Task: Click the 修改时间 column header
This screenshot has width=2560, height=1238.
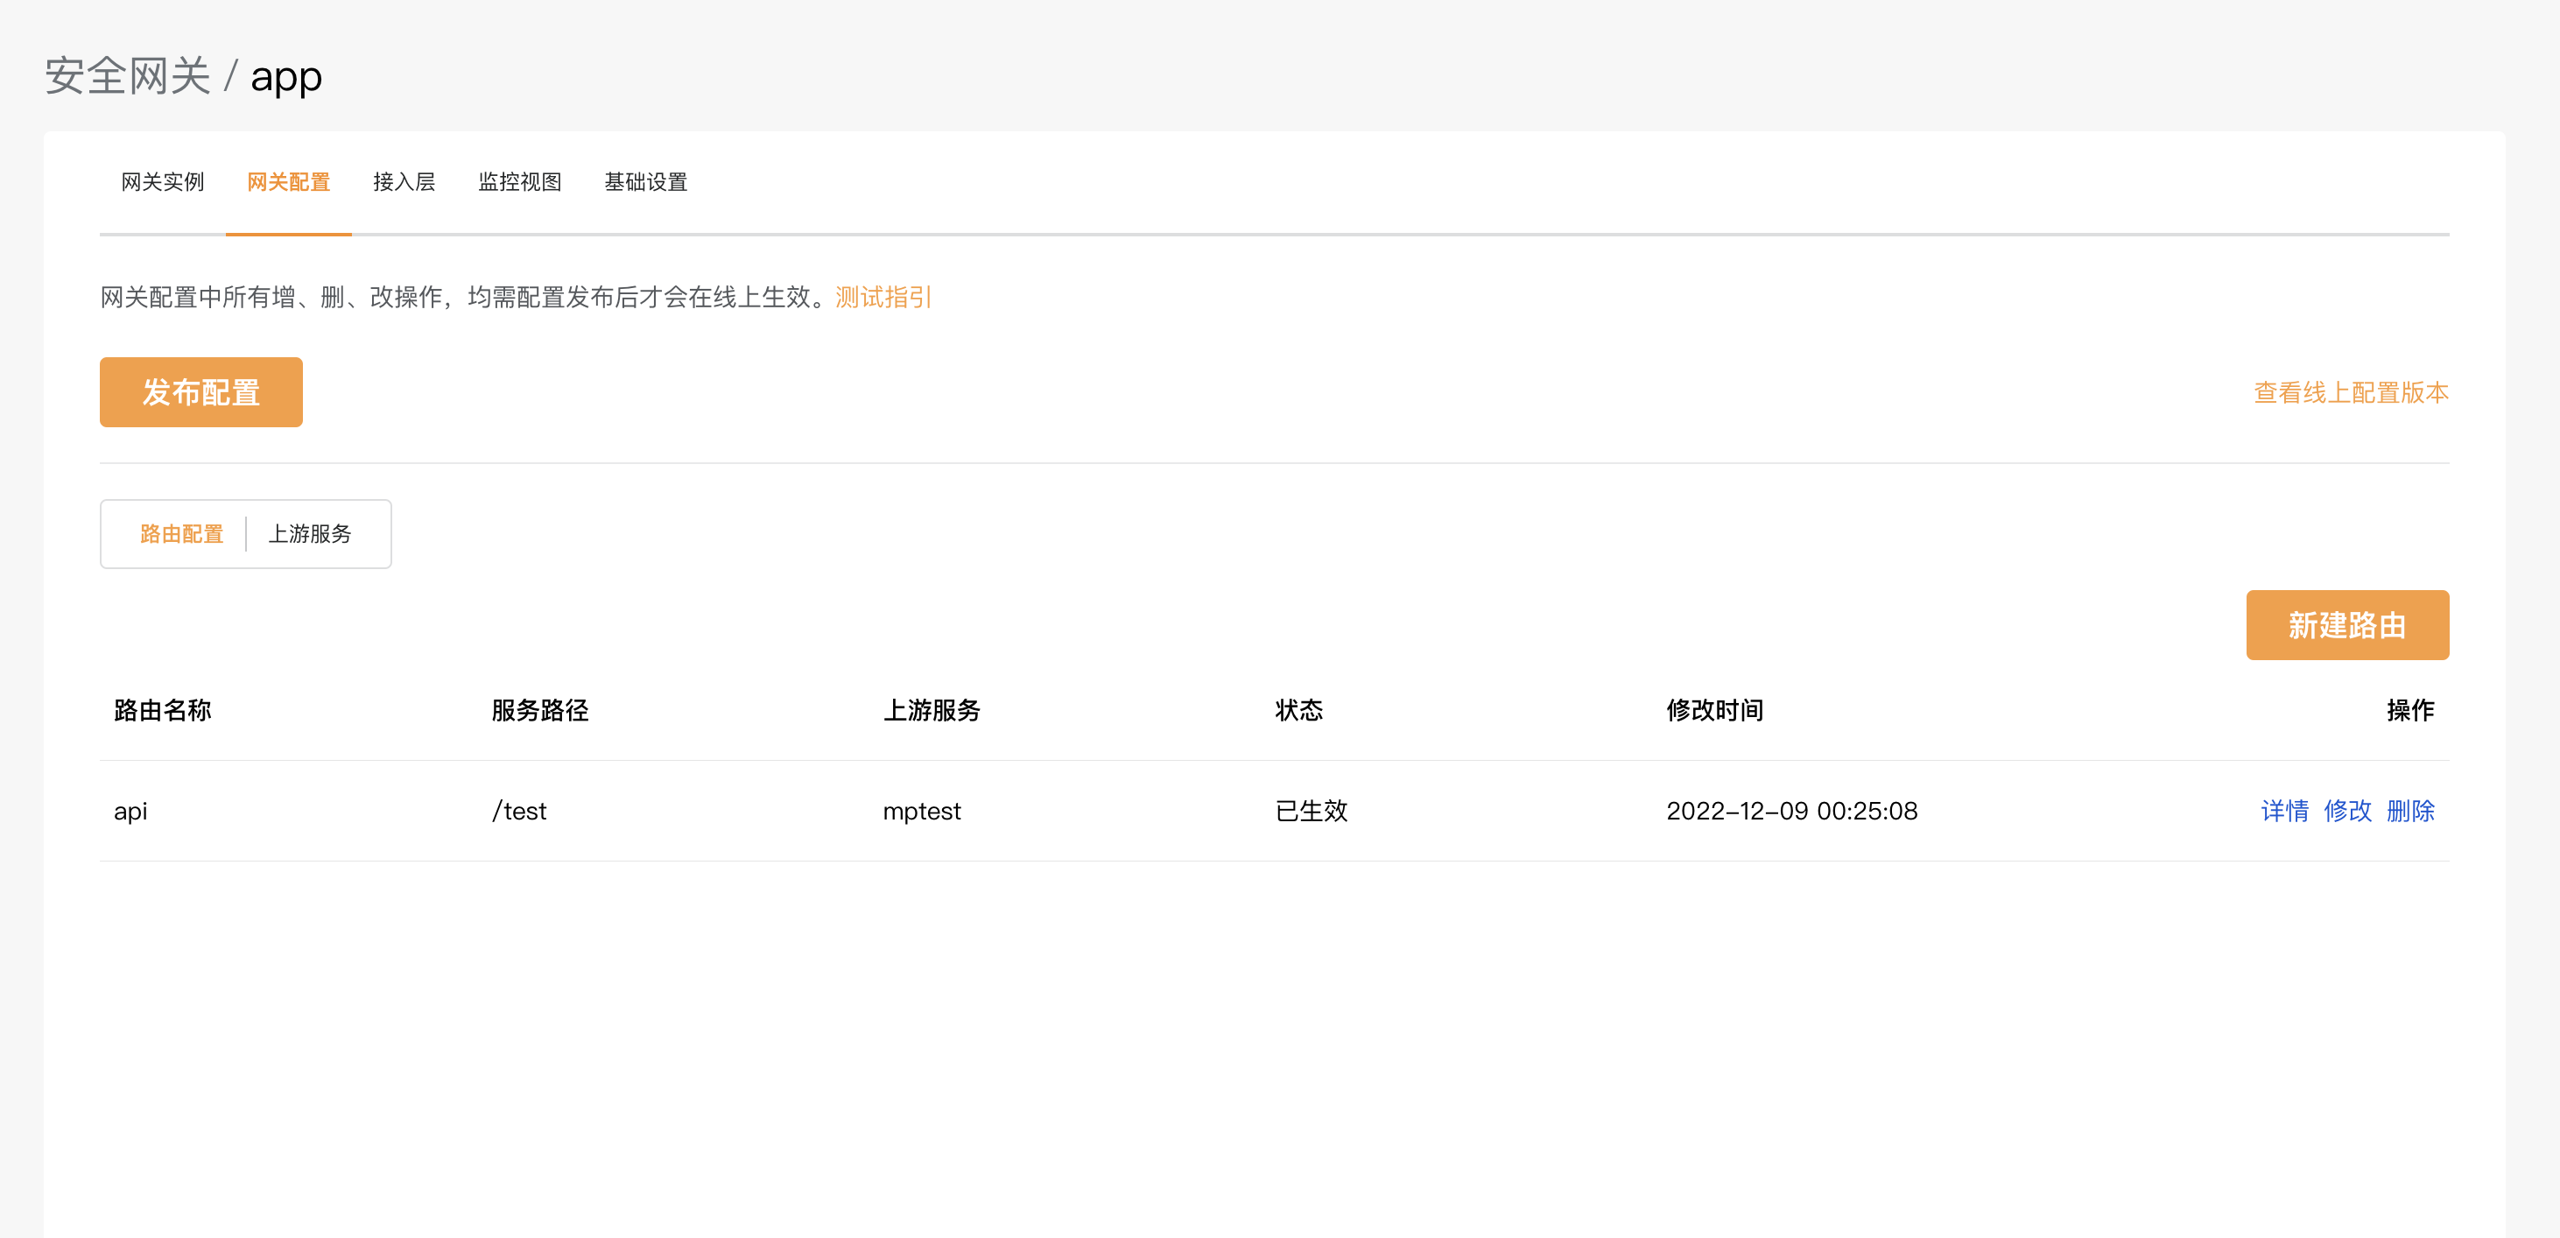Action: (x=1714, y=710)
